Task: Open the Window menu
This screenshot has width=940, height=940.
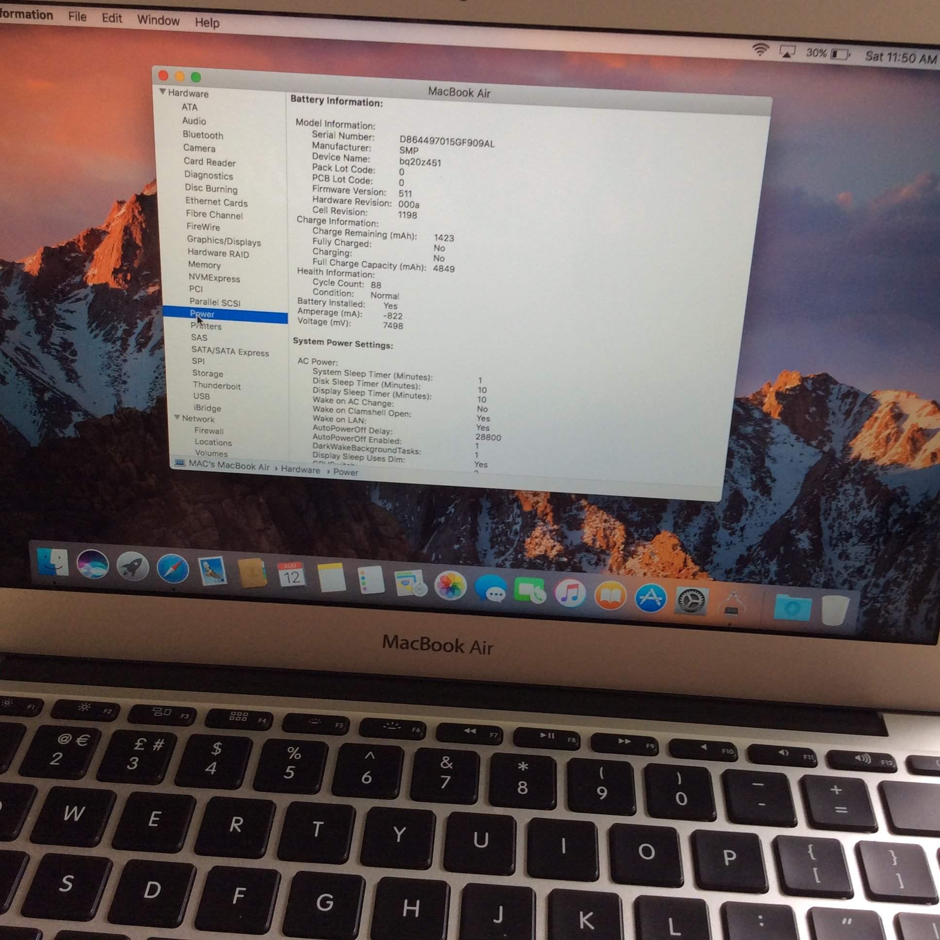Action: click(158, 20)
